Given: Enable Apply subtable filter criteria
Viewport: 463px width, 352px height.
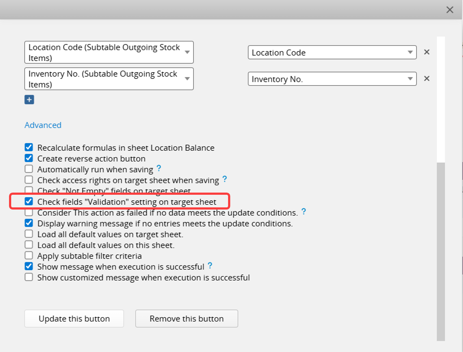Looking at the screenshot, I should [x=29, y=256].
